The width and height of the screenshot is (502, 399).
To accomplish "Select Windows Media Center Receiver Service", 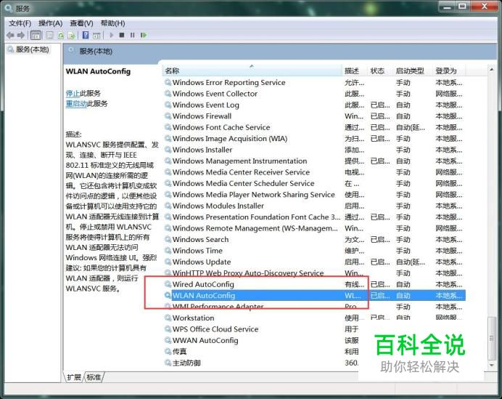I will click(x=314, y=172).
